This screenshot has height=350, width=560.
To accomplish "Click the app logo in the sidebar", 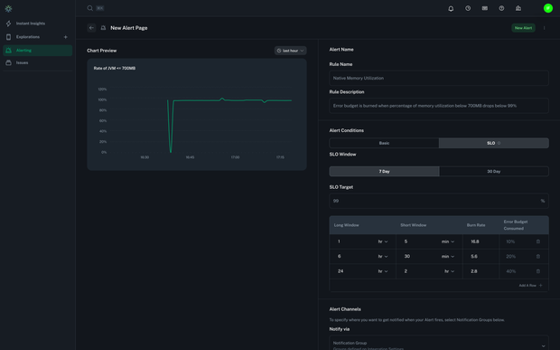I will [8, 8].
